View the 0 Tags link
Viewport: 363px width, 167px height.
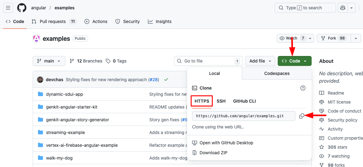point(116,61)
